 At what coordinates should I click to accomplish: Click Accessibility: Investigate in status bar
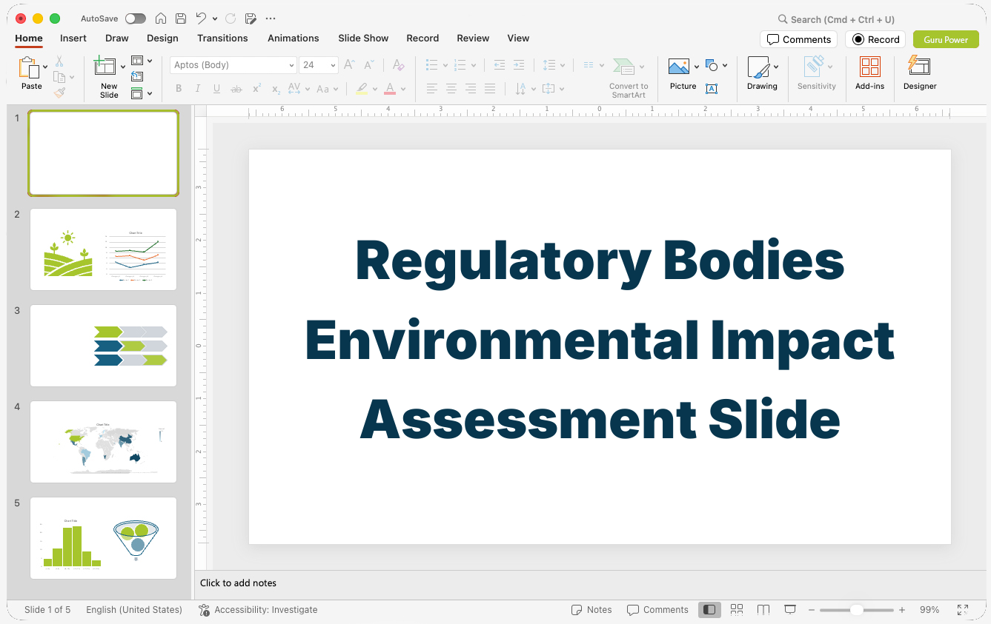click(x=258, y=609)
